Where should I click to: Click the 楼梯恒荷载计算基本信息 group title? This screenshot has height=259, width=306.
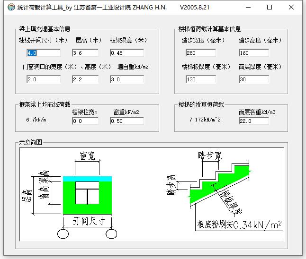tap(209, 29)
